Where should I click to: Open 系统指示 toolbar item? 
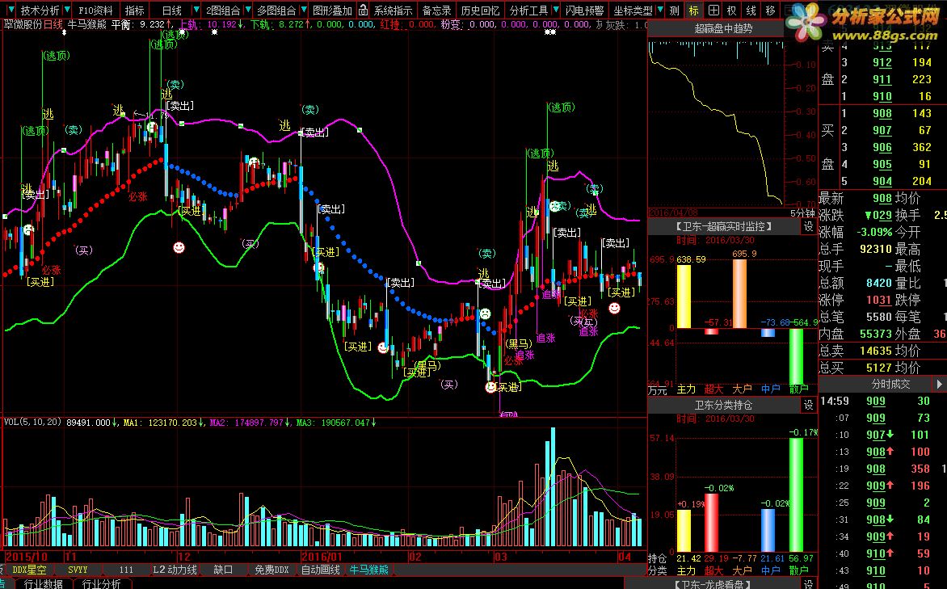(x=394, y=11)
